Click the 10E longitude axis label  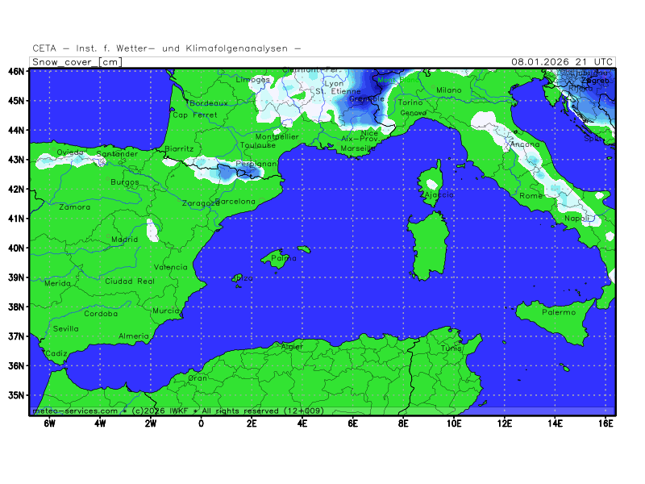click(454, 423)
